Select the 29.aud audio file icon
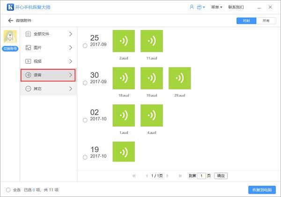Screen dimensions: 281x197 coord(179,78)
